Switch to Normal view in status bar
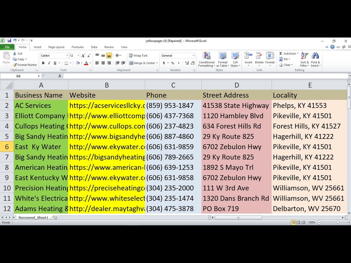 pos(293,222)
